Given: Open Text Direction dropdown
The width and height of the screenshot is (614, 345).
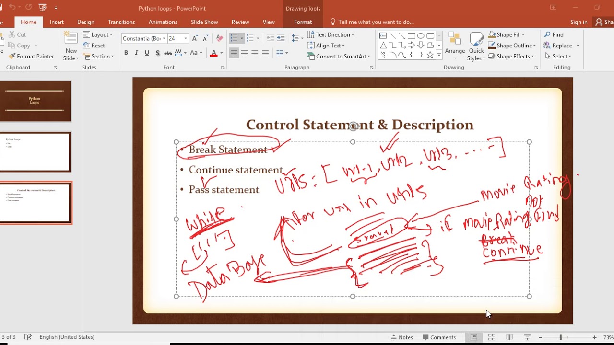Looking at the screenshot, I should coord(331,34).
